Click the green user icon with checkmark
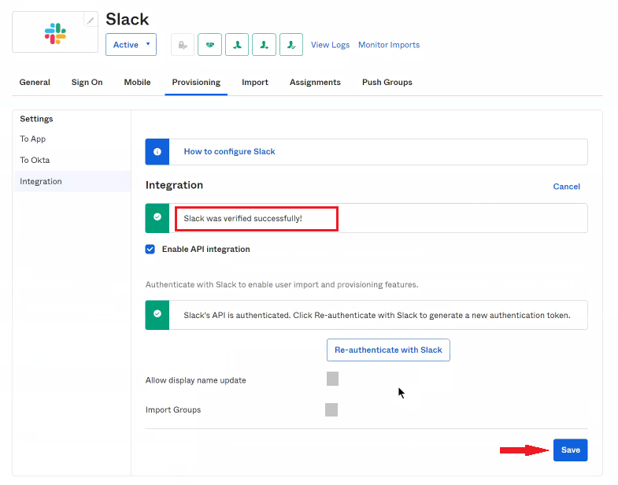The image size is (618, 485). (291, 45)
